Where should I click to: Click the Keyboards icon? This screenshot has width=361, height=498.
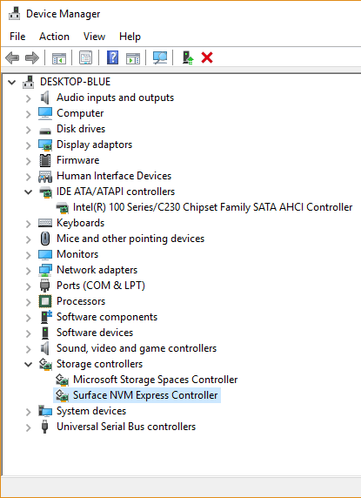[45, 223]
